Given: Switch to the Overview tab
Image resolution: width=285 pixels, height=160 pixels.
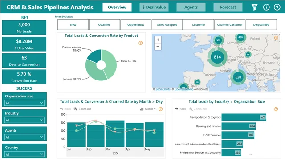Looking at the screenshot, I should [x=117, y=7].
